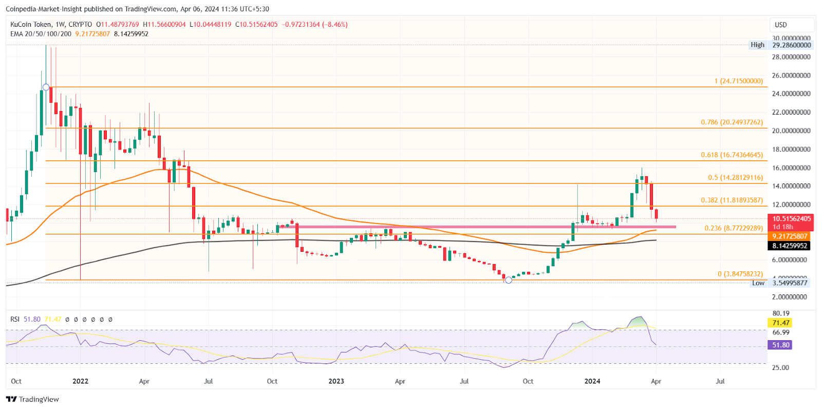Click Fibonacci label 0.618 (16.74364645)
This screenshot has width=822, height=409.
pyautogui.click(x=732, y=155)
